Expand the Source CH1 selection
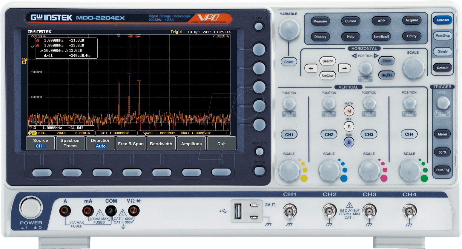Viewport: 462px width, 249px height. tap(40, 143)
